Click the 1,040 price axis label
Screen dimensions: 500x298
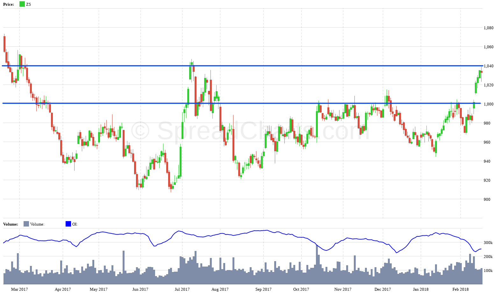coord(489,66)
